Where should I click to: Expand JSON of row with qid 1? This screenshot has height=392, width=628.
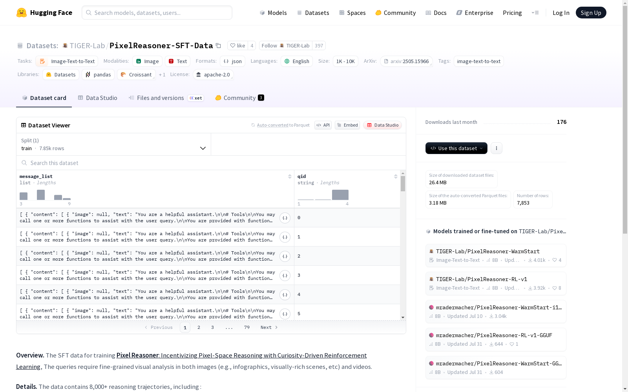tap(285, 237)
